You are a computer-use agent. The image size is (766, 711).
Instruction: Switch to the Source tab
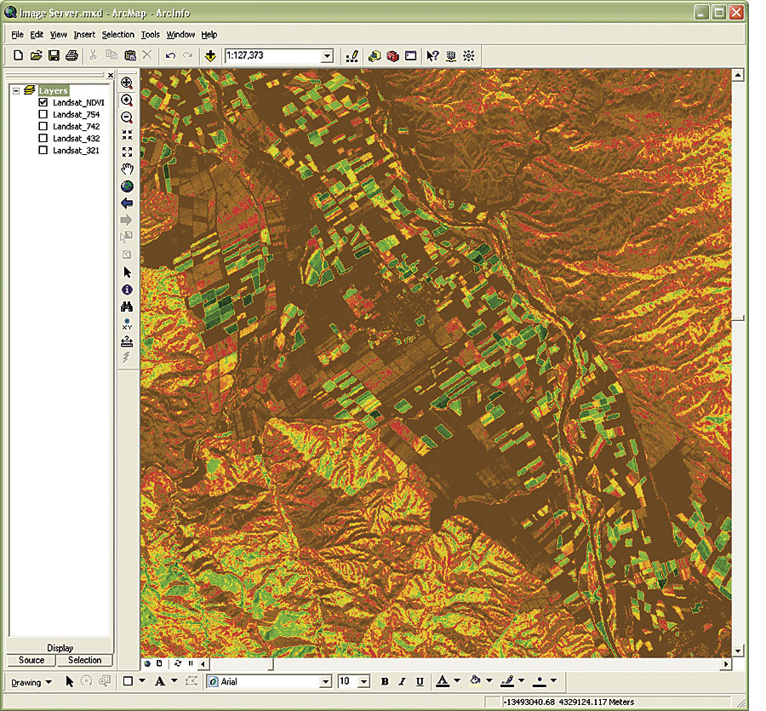tap(31, 660)
